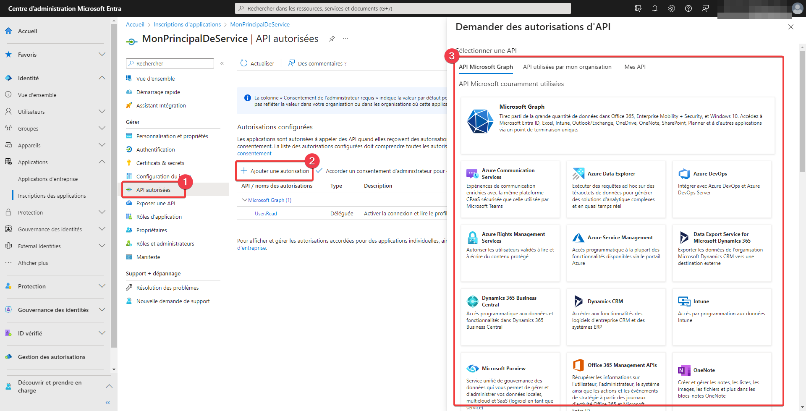Click the info icon in the banner
Viewport: 806px width, 411px height.
248,98
